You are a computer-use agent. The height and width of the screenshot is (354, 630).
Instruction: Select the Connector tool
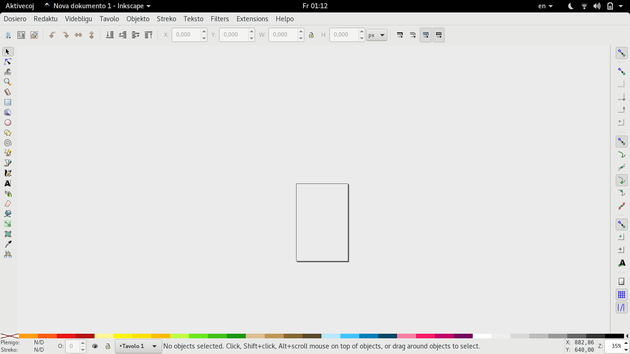click(x=8, y=254)
